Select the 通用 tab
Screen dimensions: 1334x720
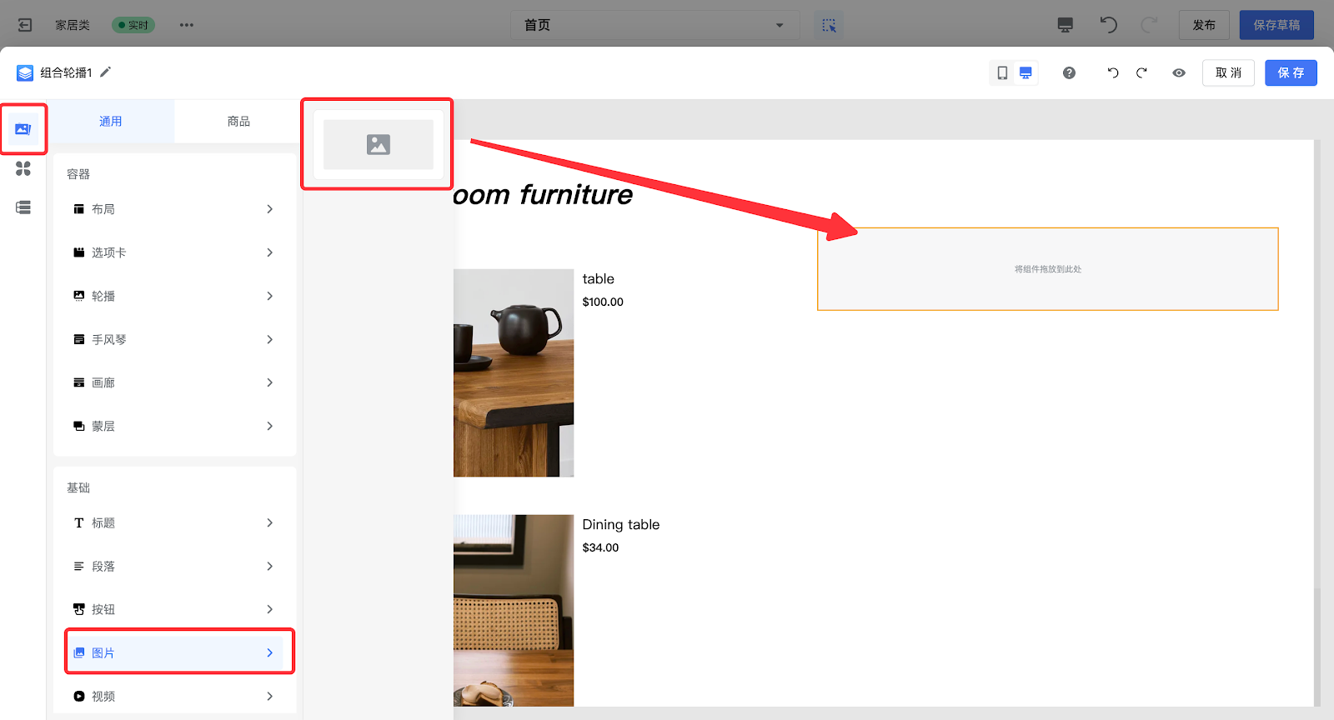[x=111, y=122]
